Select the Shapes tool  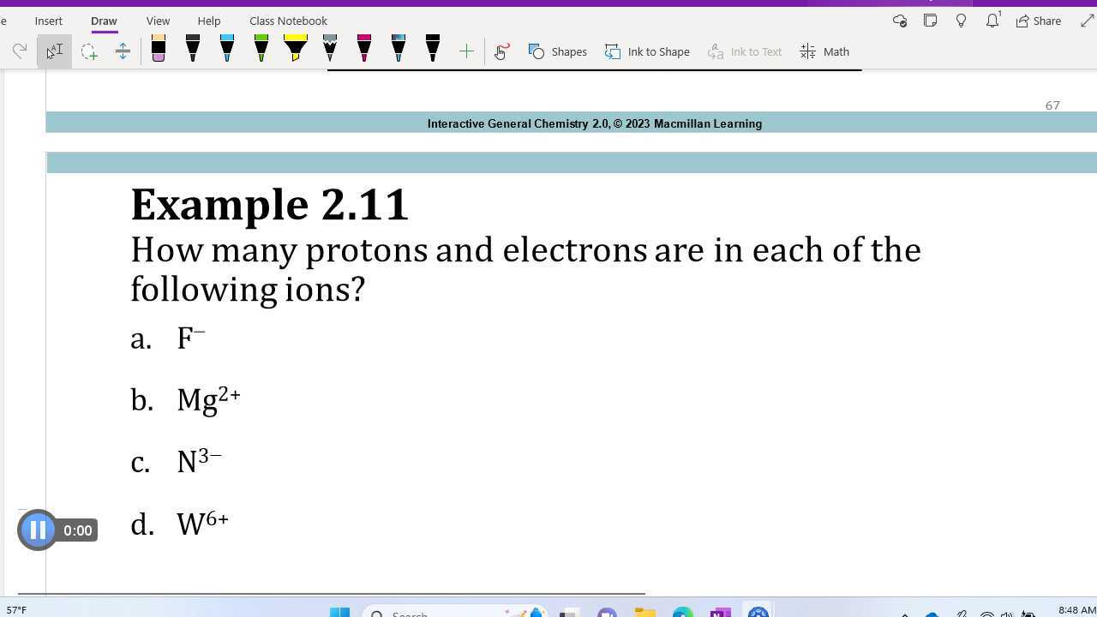(558, 51)
